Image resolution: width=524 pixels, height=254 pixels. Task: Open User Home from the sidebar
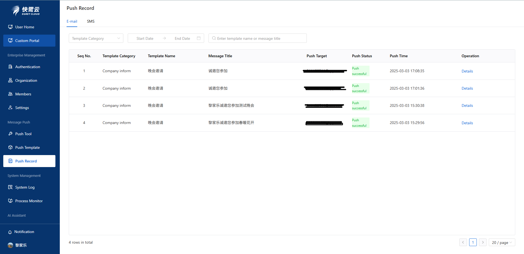coord(25,27)
